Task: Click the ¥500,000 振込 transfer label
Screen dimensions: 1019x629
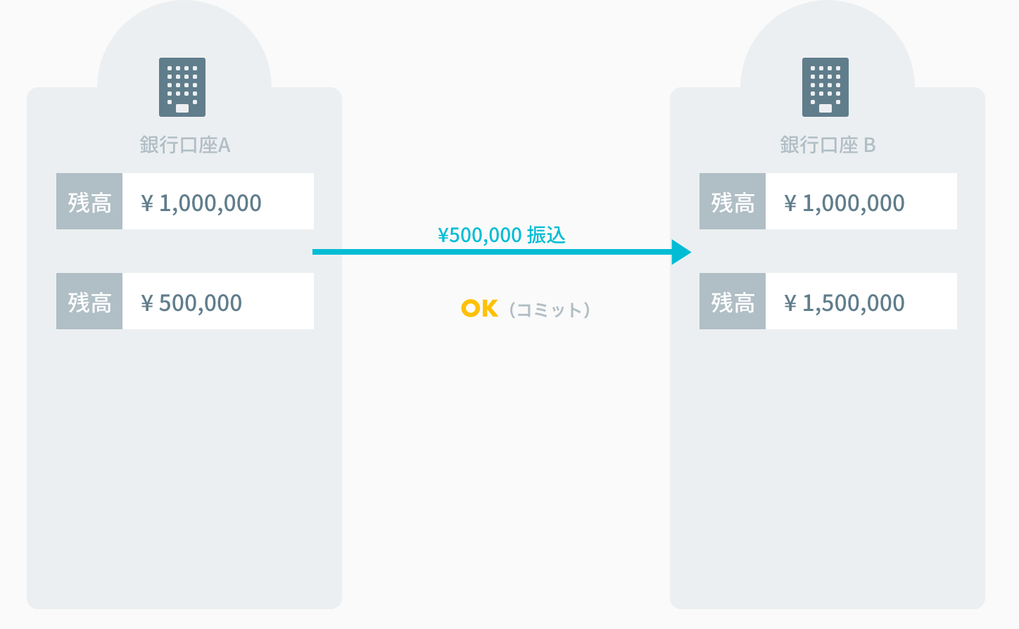Action: (502, 235)
